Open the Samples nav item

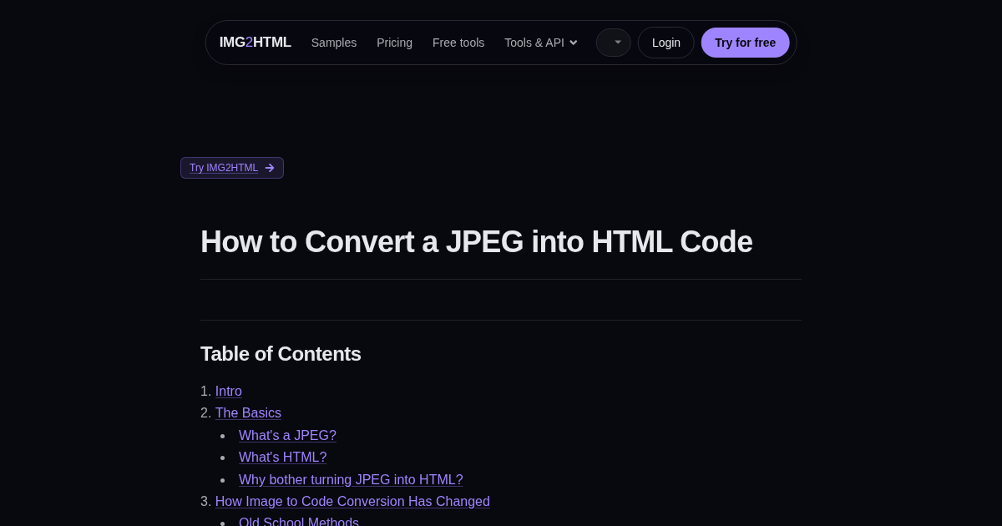[x=334, y=43]
